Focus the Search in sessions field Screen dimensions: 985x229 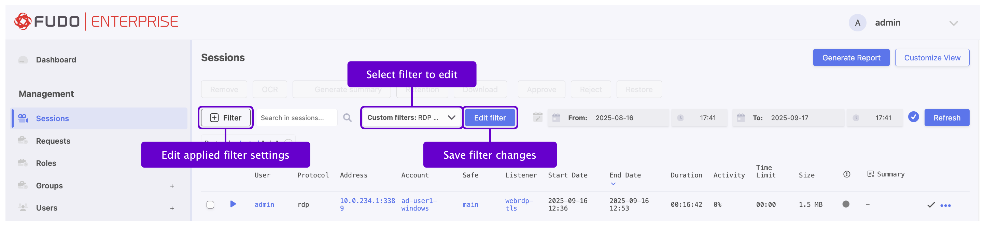pos(296,118)
